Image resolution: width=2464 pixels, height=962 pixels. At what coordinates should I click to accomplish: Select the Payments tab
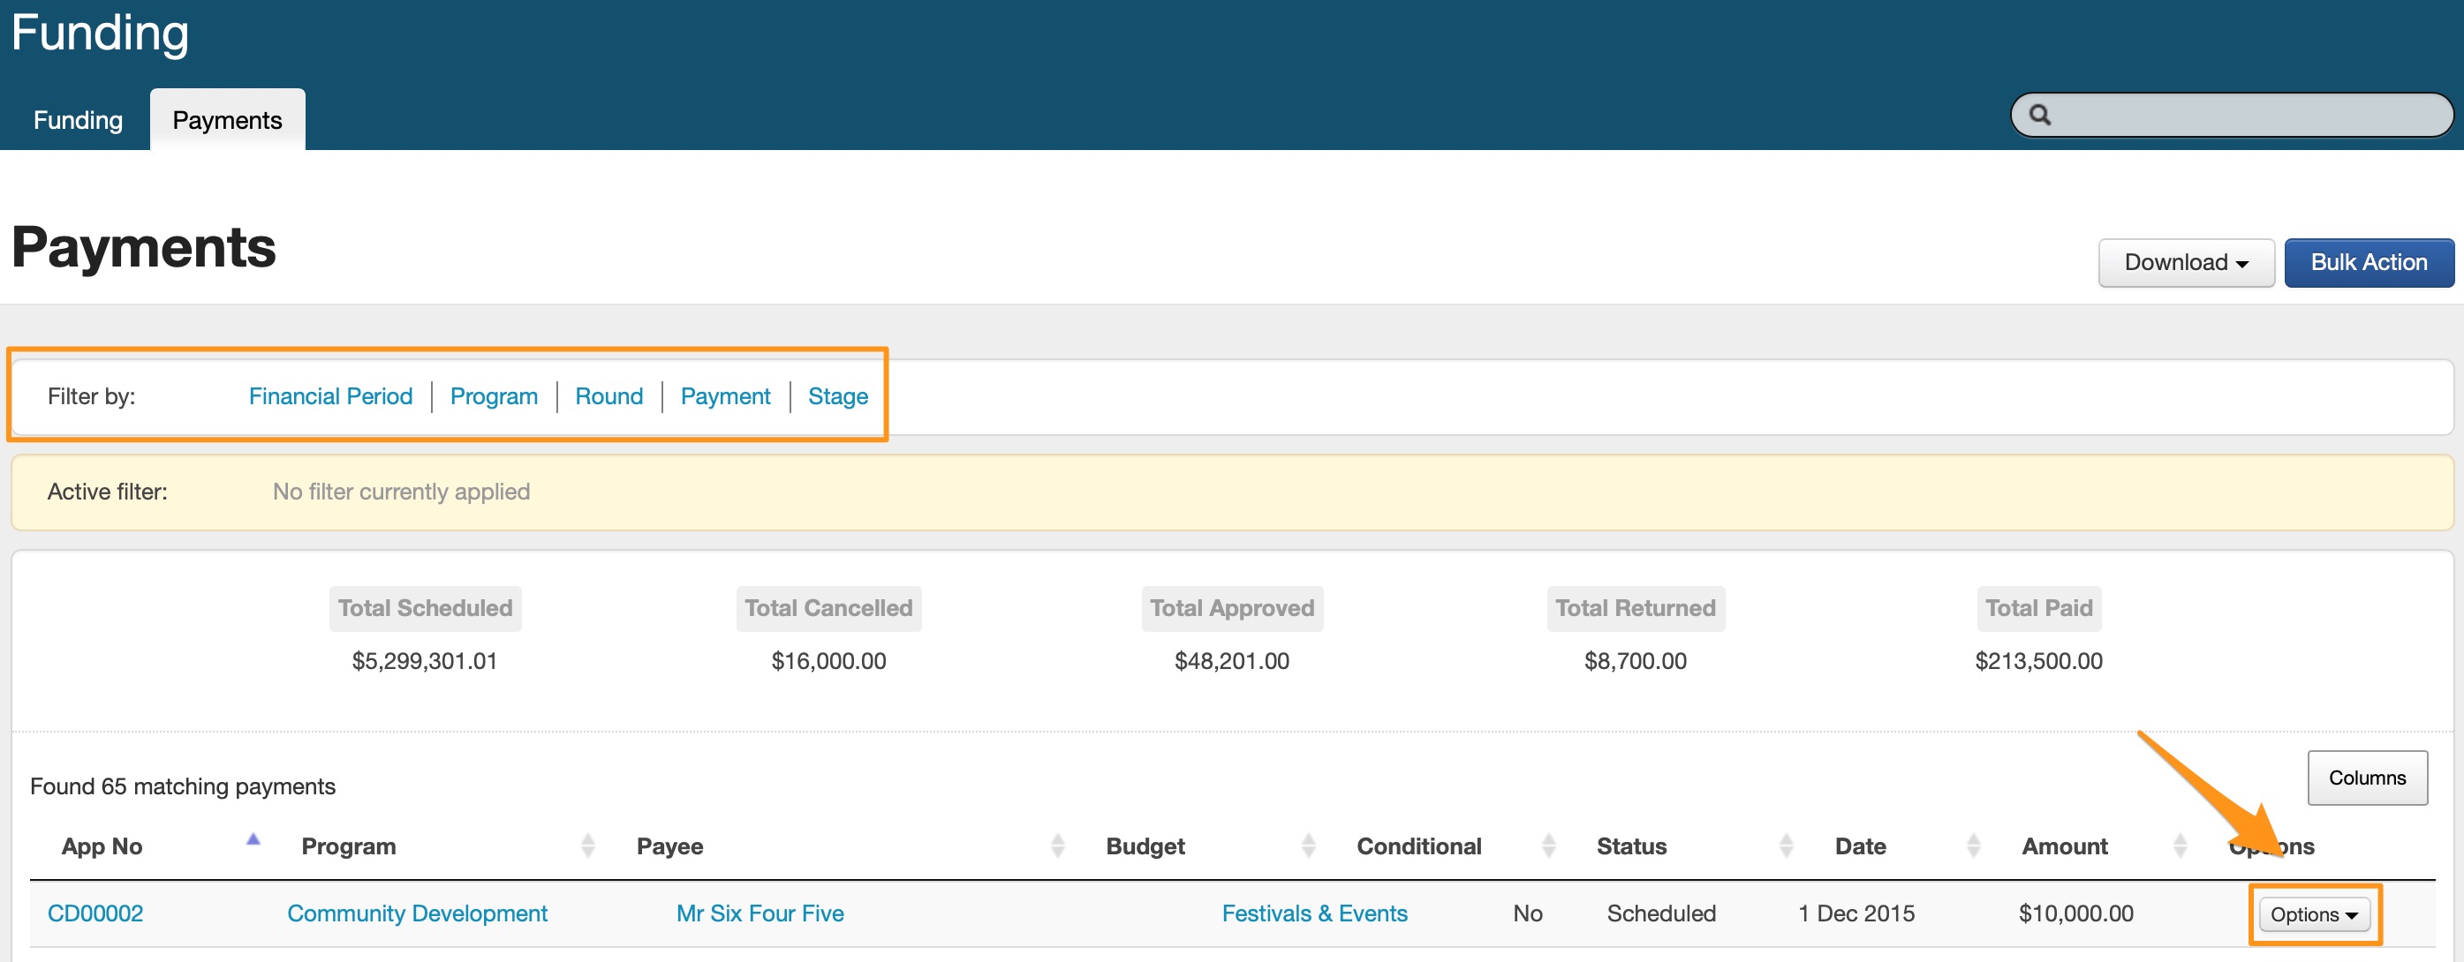click(x=227, y=121)
